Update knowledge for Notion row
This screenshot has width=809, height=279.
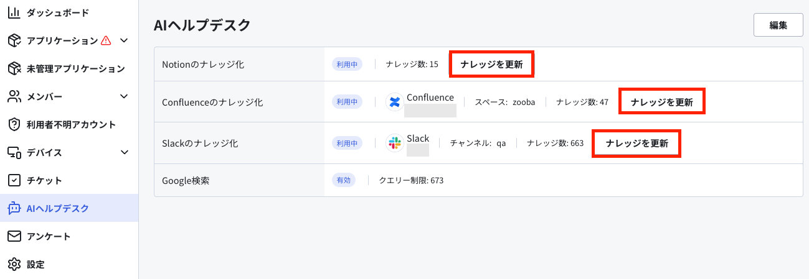coord(491,64)
